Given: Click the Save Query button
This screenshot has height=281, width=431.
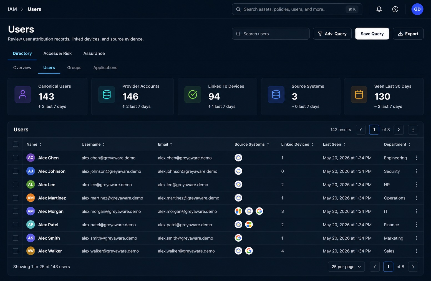Looking at the screenshot, I should click(x=372, y=34).
